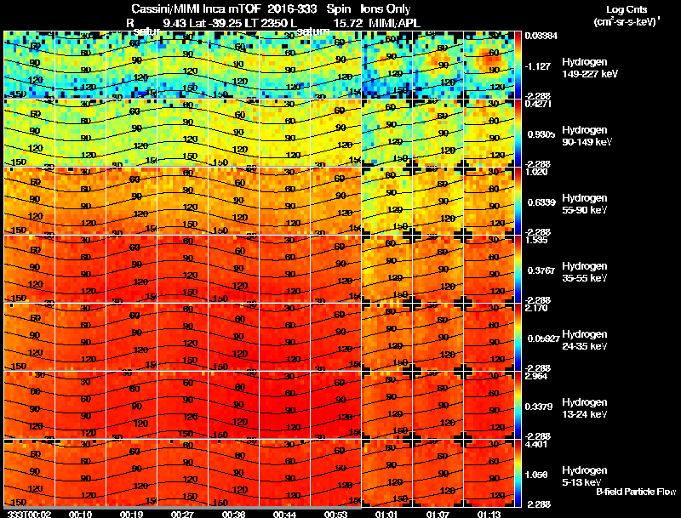Click the "0.6339" colorbar midpoint value

point(540,202)
